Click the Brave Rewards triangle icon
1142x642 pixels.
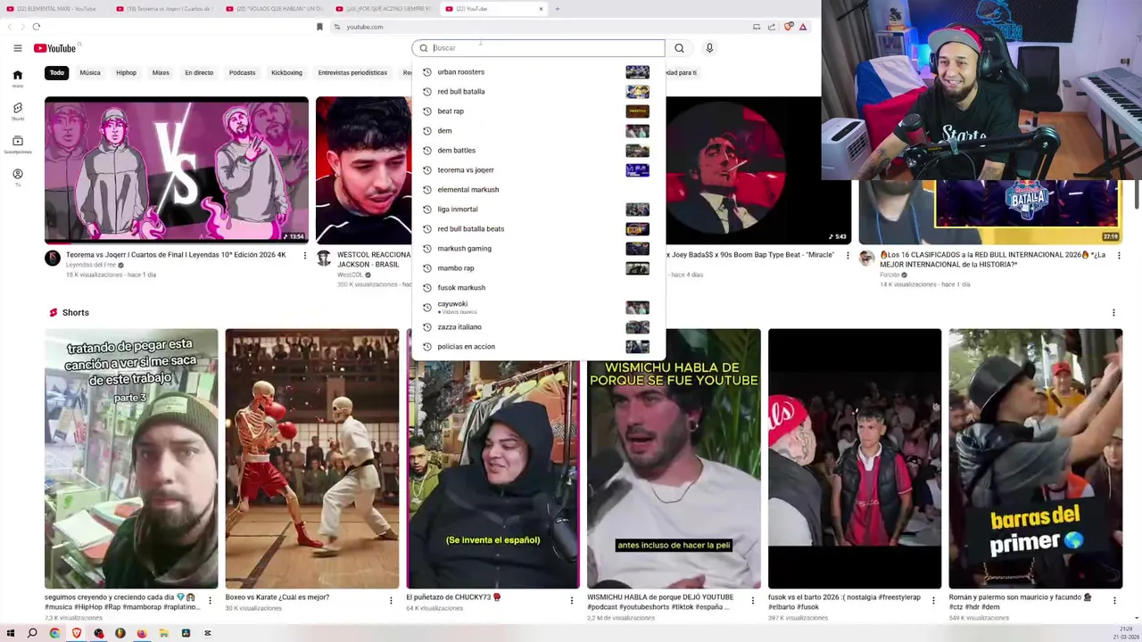tap(803, 27)
